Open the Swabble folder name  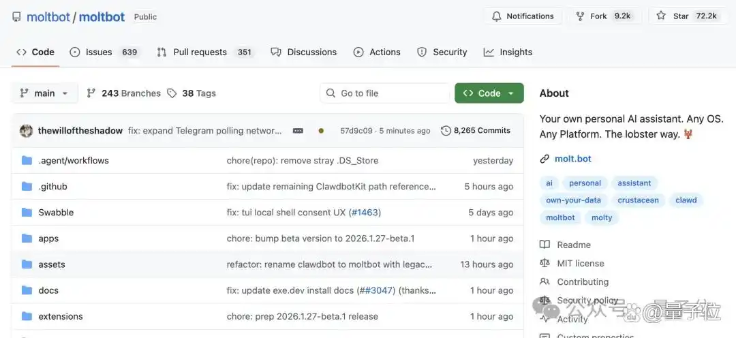56,212
